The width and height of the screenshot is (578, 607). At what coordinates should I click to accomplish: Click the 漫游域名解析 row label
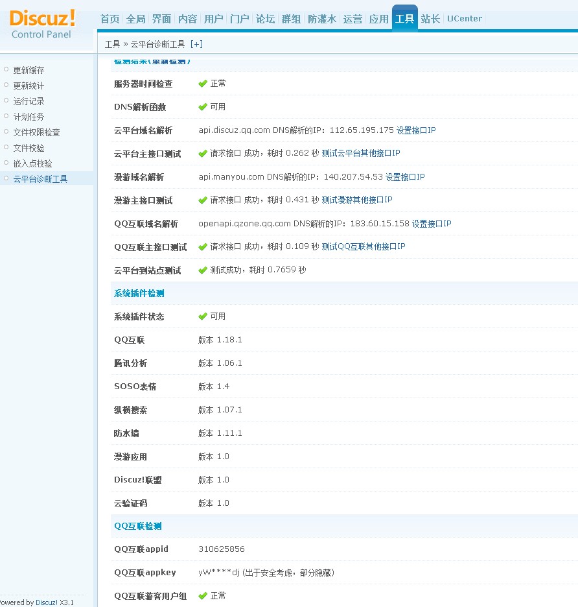[x=139, y=177]
